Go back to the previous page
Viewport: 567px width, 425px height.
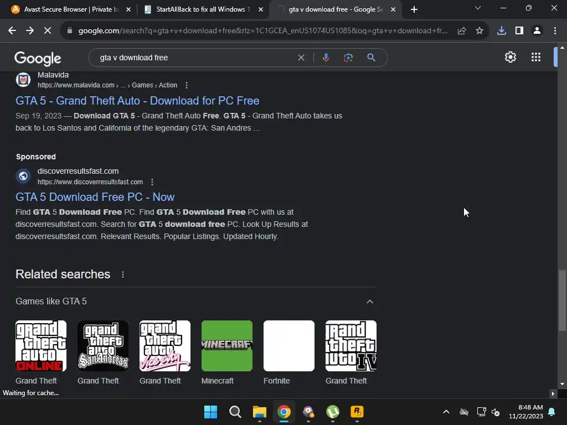pyautogui.click(x=12, y=31)
